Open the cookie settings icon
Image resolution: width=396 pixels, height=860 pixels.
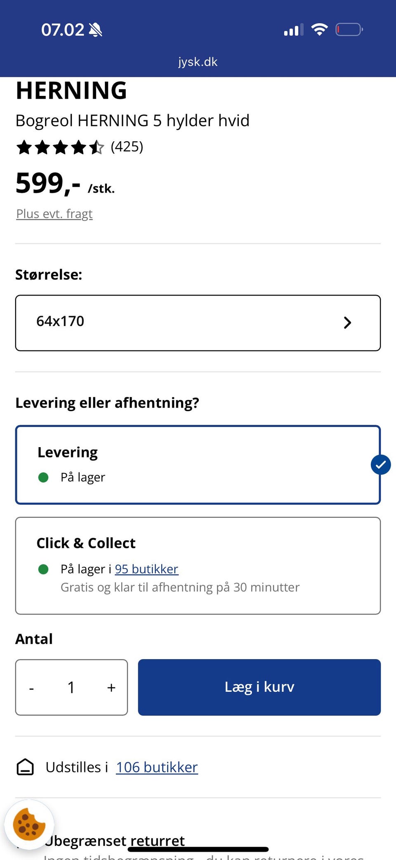(x=29, y=824)
